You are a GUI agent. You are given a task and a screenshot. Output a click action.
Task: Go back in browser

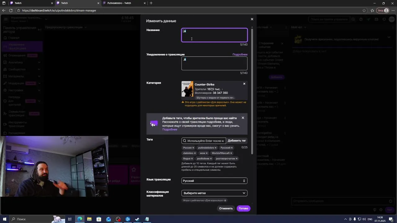click(x=4, y=11)
